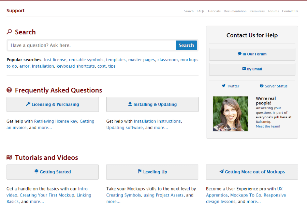
Task: Open the FAQs item in the top navigation
Action: (200, 11)
